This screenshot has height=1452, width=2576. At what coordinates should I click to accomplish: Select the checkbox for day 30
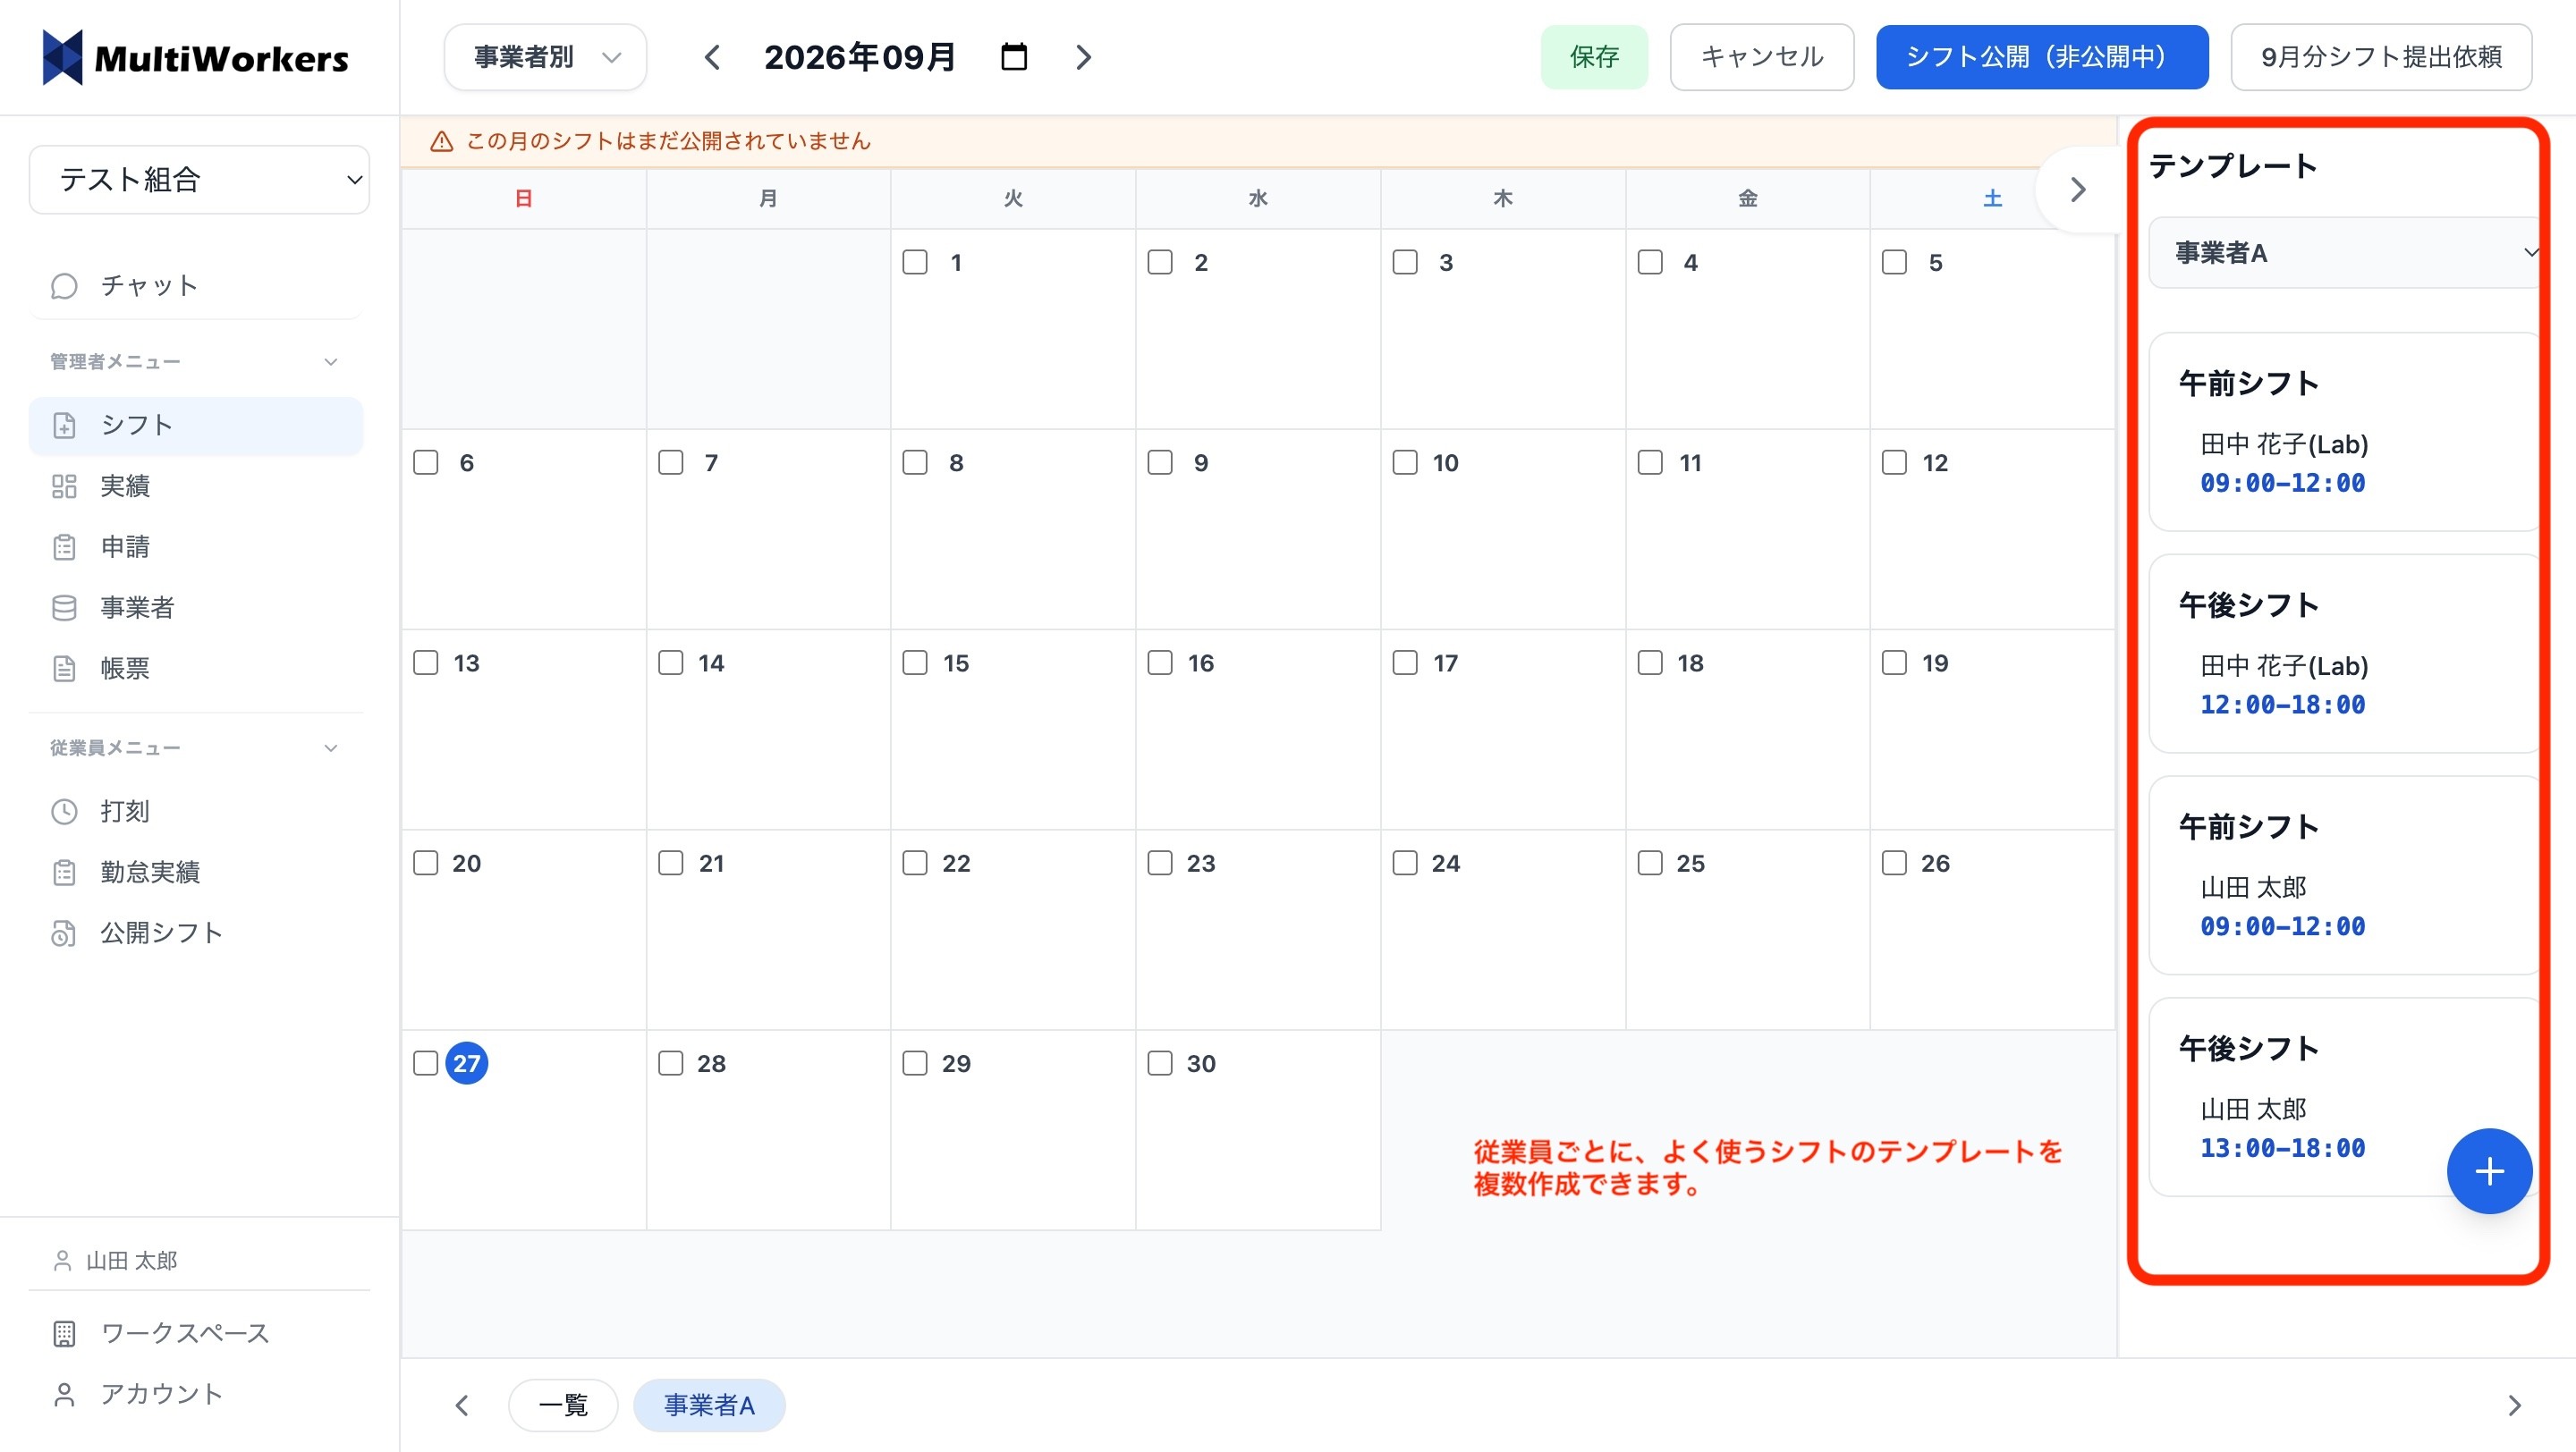tap(1159, 1063)
